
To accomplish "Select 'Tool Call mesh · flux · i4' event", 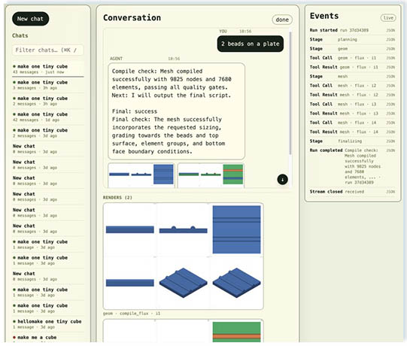I will (x=352, y=123).
